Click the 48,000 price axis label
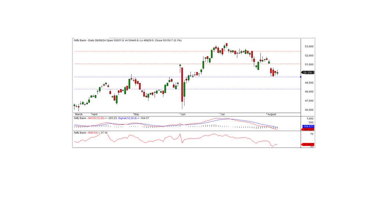Image resolution: width=380 pixels, height=197 pixels. (309, 92)
